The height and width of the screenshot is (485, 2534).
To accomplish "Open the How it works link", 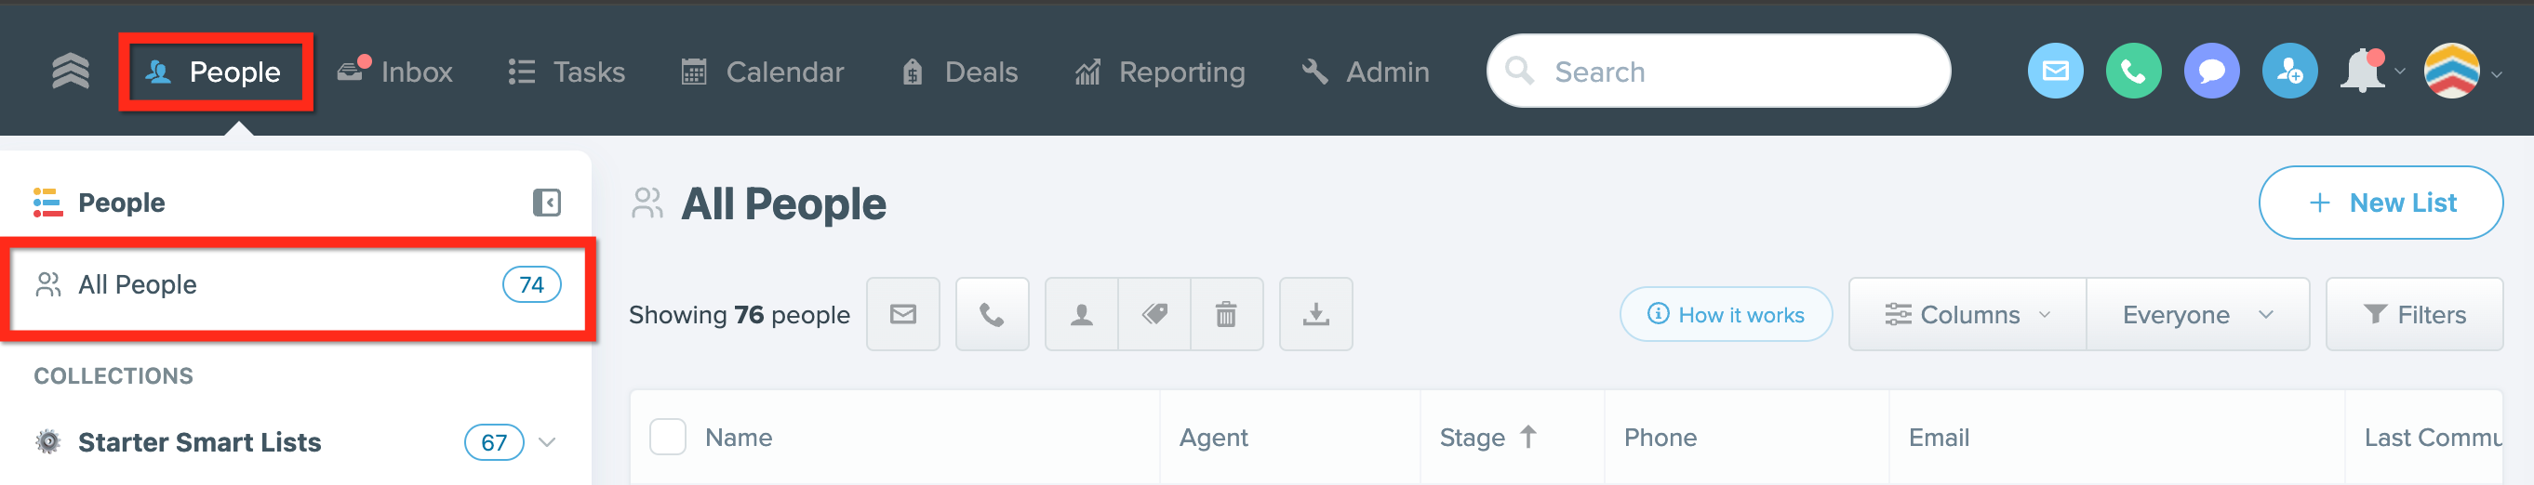I will point(1726,314).
